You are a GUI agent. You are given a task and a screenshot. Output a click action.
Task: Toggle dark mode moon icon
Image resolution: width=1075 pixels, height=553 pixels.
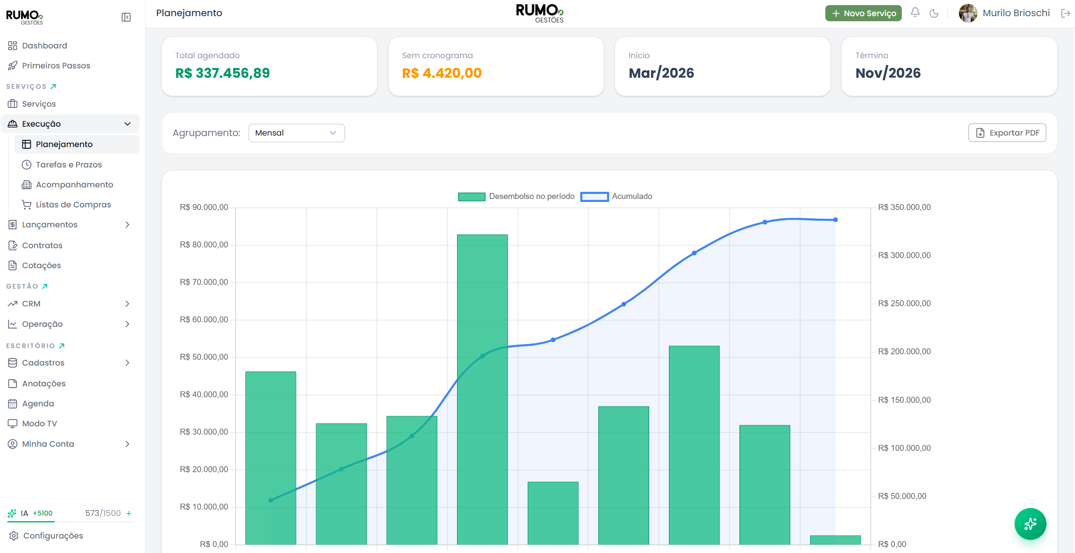934,13
